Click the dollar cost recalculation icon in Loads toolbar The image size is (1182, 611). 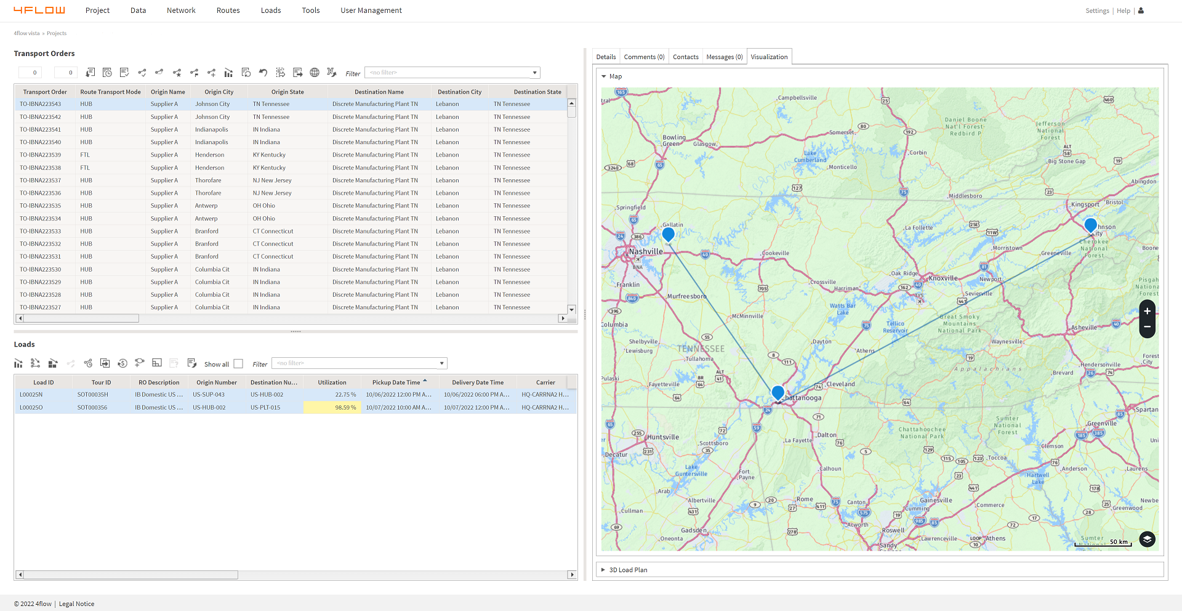pyautogui.click(x=123, y=363)
